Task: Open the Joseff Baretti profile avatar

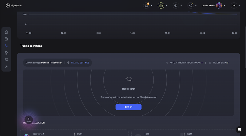Action: pyautogui.click(x=219, y=6)
